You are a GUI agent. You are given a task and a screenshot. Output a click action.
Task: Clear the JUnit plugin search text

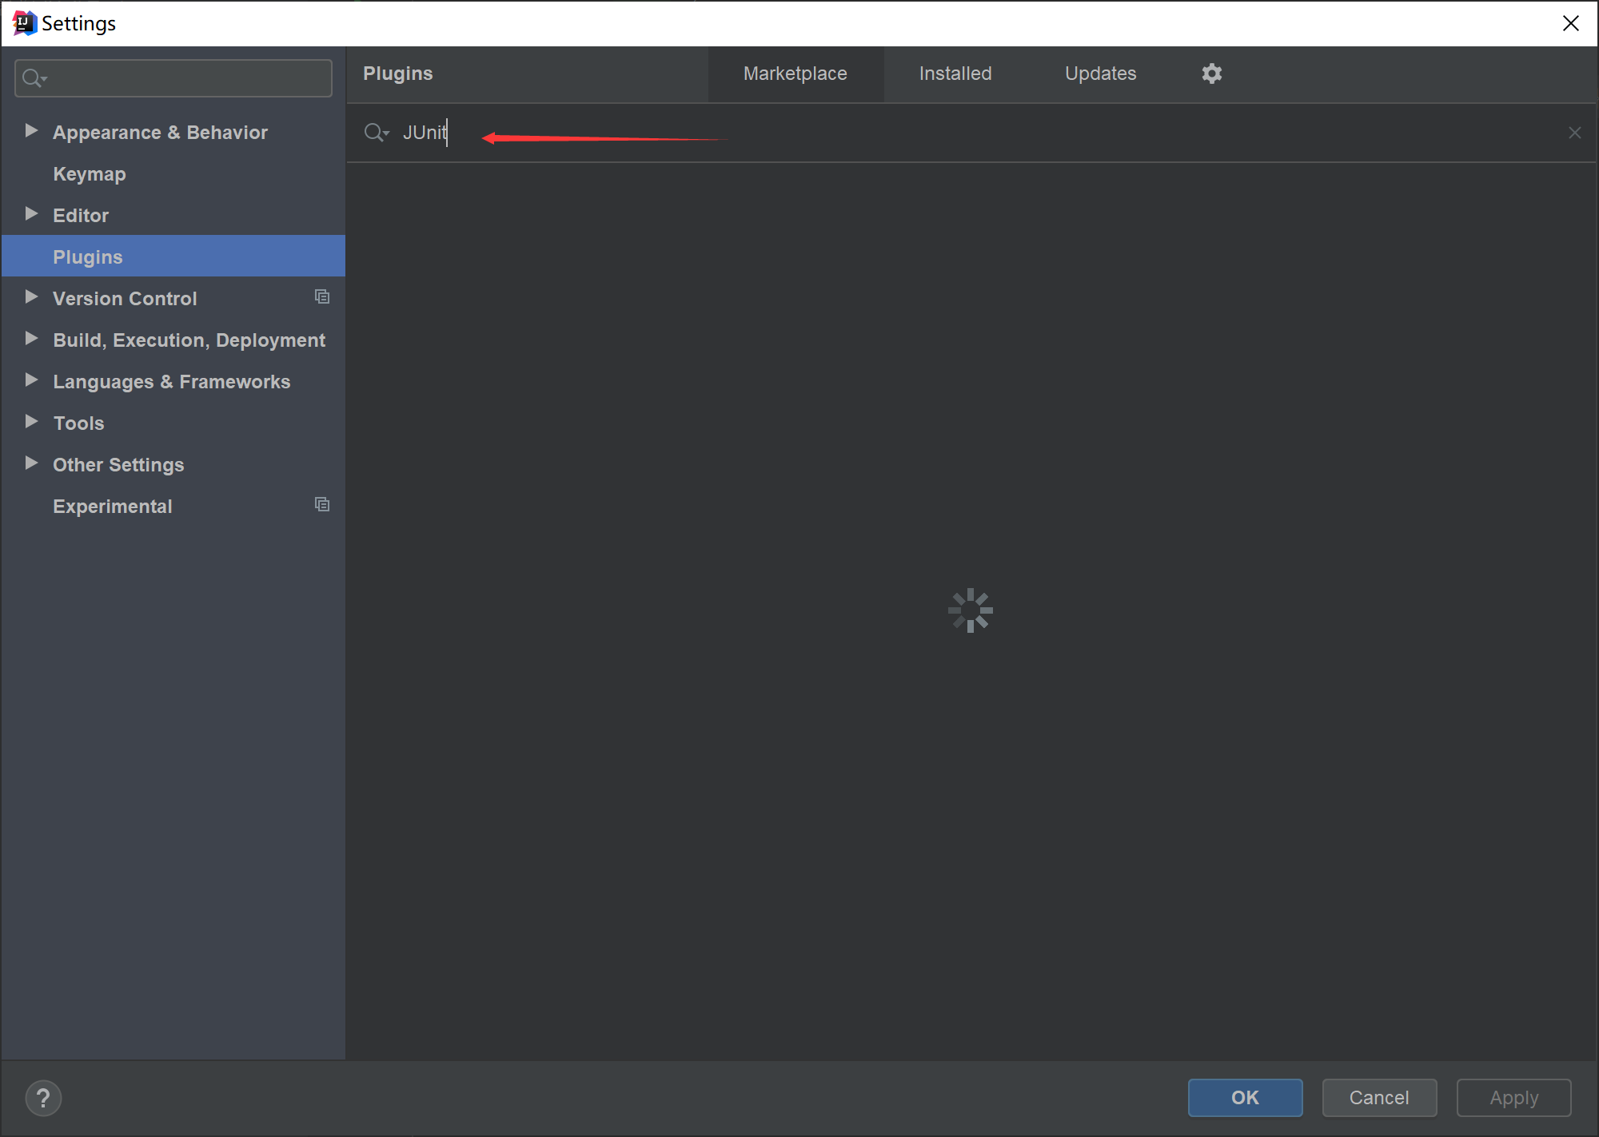(x=1574, y=133)
